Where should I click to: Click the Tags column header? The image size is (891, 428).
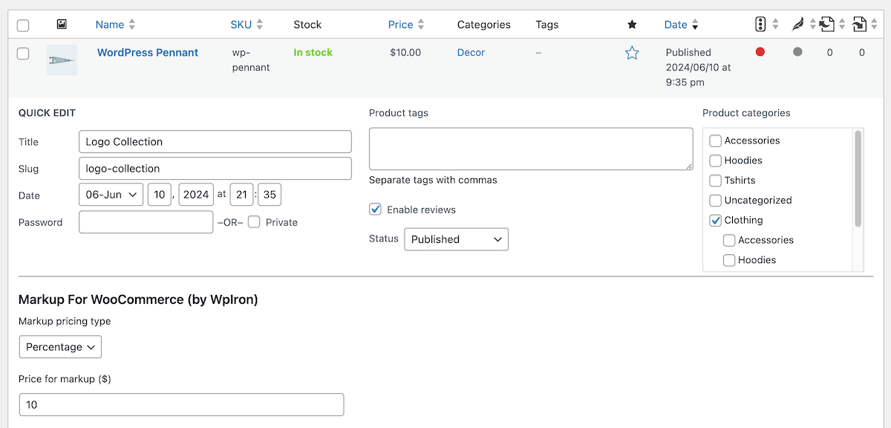[547, 25]
